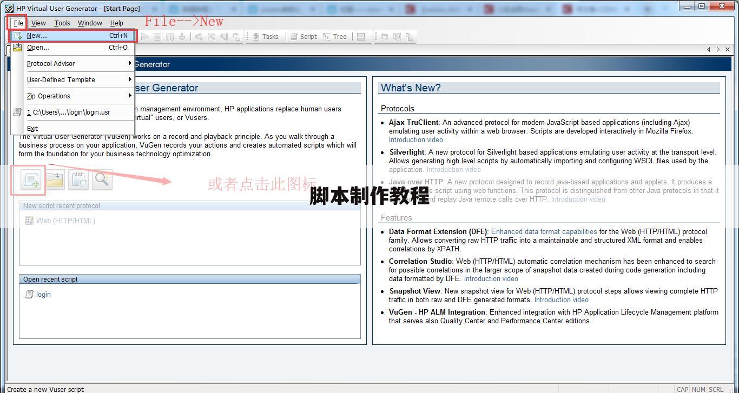This screenshot has height=393, width=739.
Task: Click the magnifying glass icon on start page
Action: [x=102, y=180]
